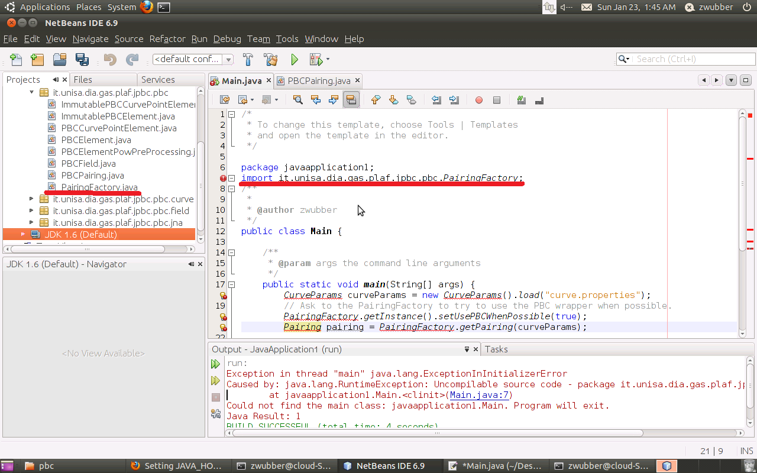The image size is (757, 473).
Task: Click the Run Main Project green arrow
Action: [x=295, y=59]
